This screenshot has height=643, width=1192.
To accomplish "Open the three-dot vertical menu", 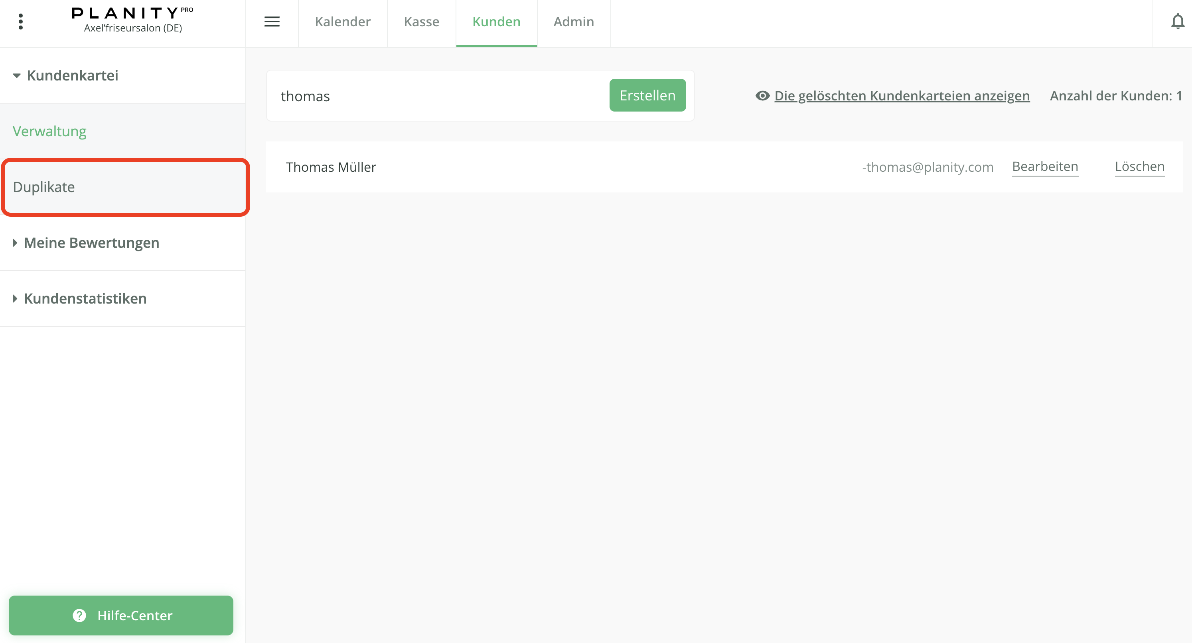I will (x=20, y=22).
